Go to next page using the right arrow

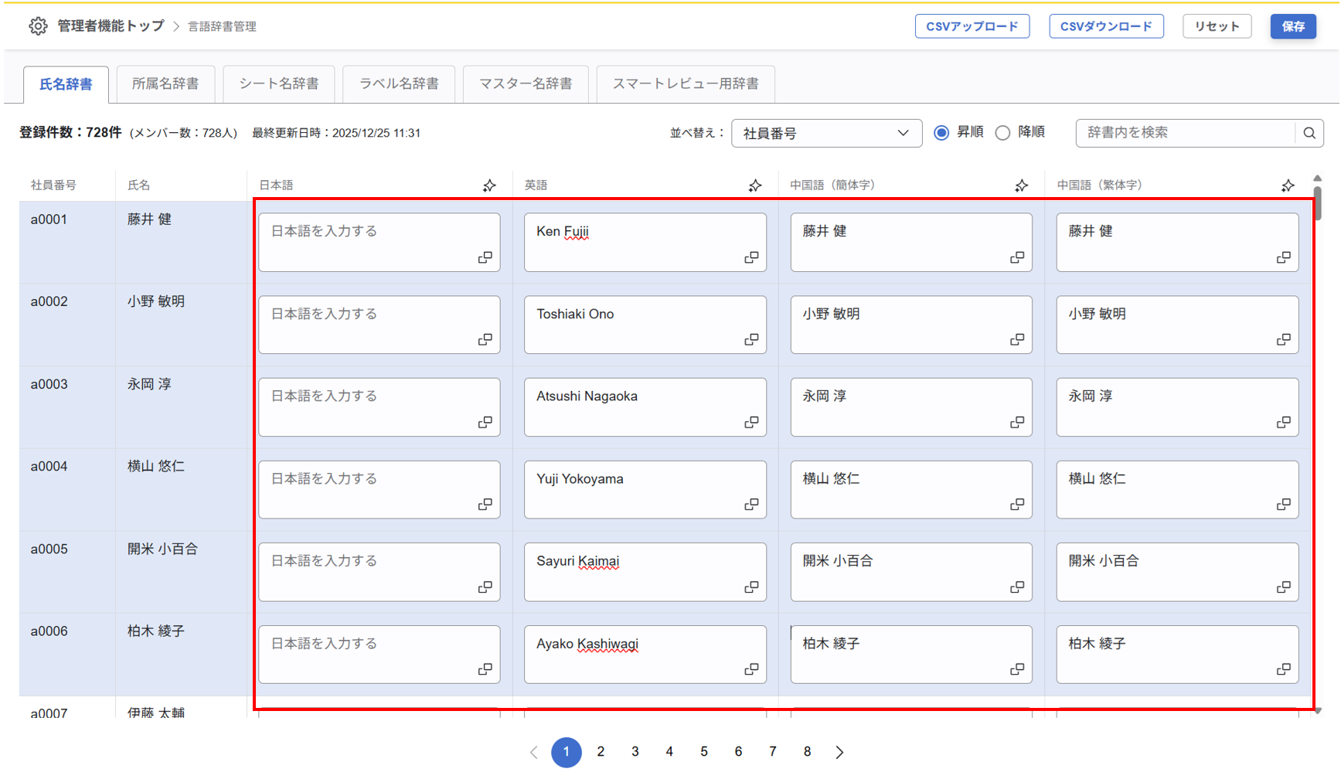click(839, 751)
